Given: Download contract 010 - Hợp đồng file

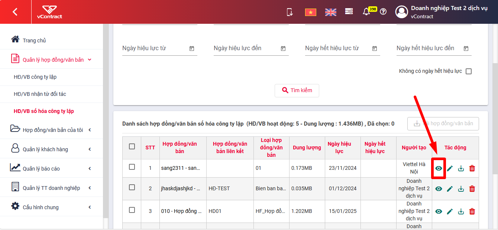Looking at the screenshot, I should coord(461,211).
